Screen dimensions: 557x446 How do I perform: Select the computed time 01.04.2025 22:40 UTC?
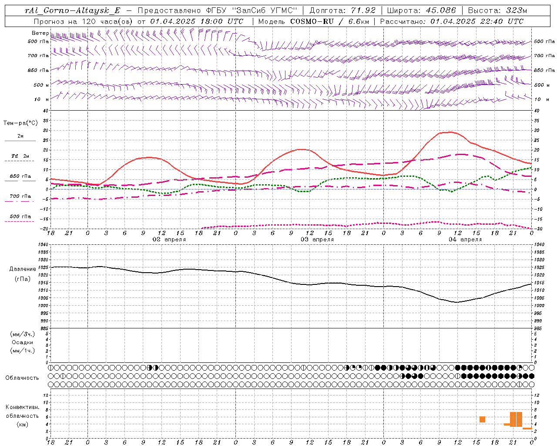click(477, 21)
